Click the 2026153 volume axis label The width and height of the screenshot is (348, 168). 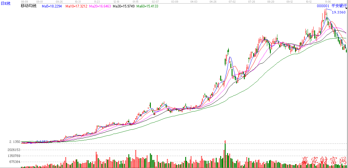(x=14, y=150)
